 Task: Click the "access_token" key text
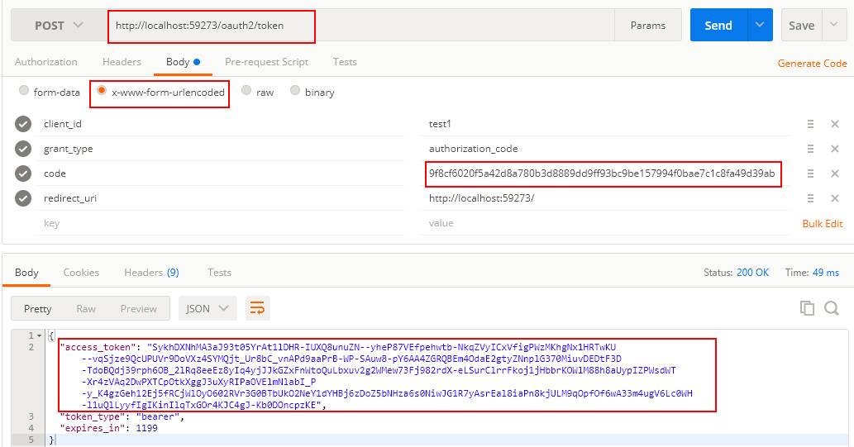[98, 347]
